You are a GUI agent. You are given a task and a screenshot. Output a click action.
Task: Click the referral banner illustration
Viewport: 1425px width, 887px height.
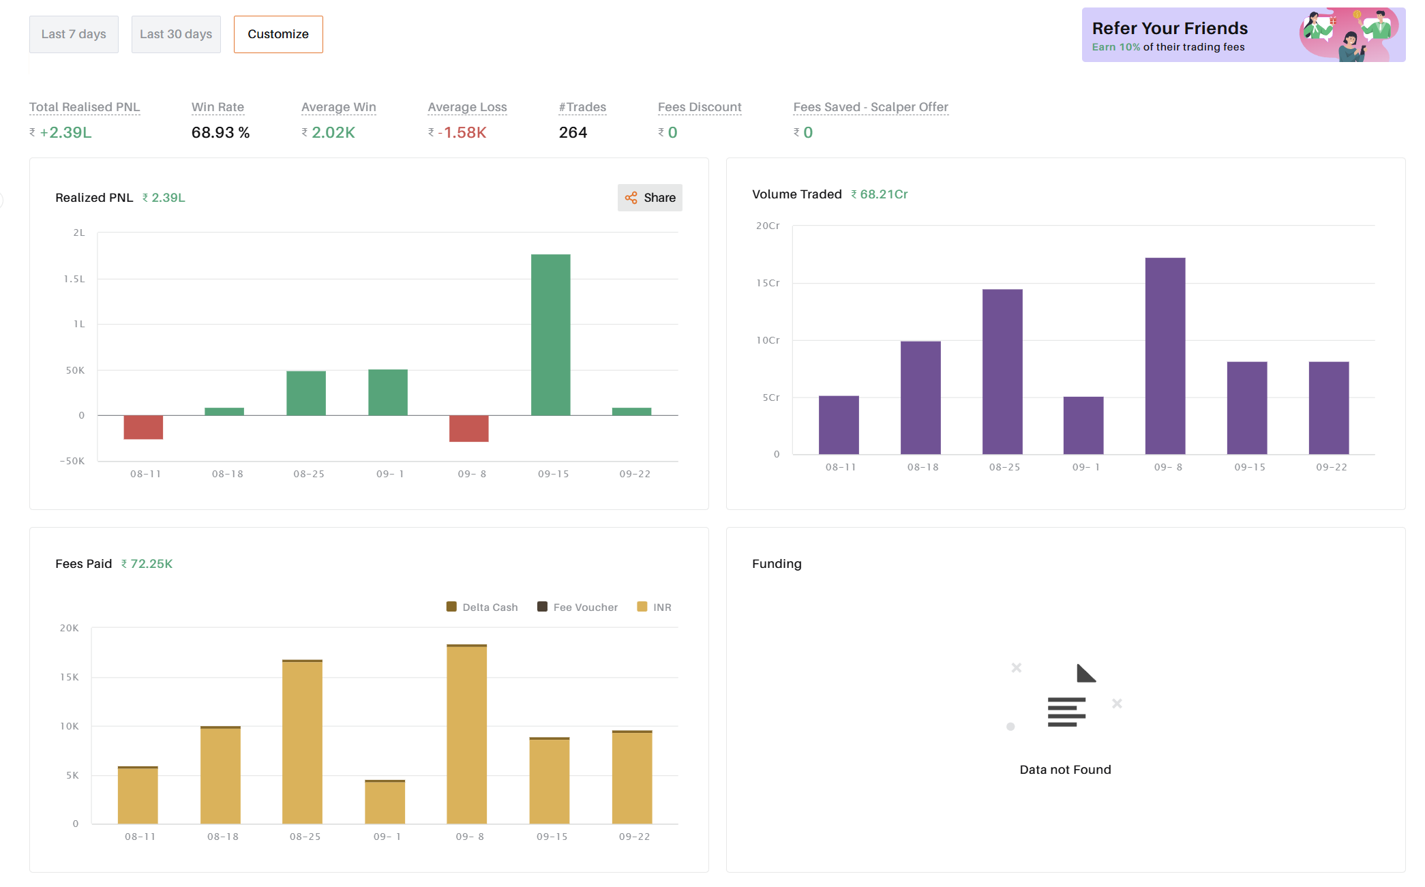click(x=1349, y=35)
